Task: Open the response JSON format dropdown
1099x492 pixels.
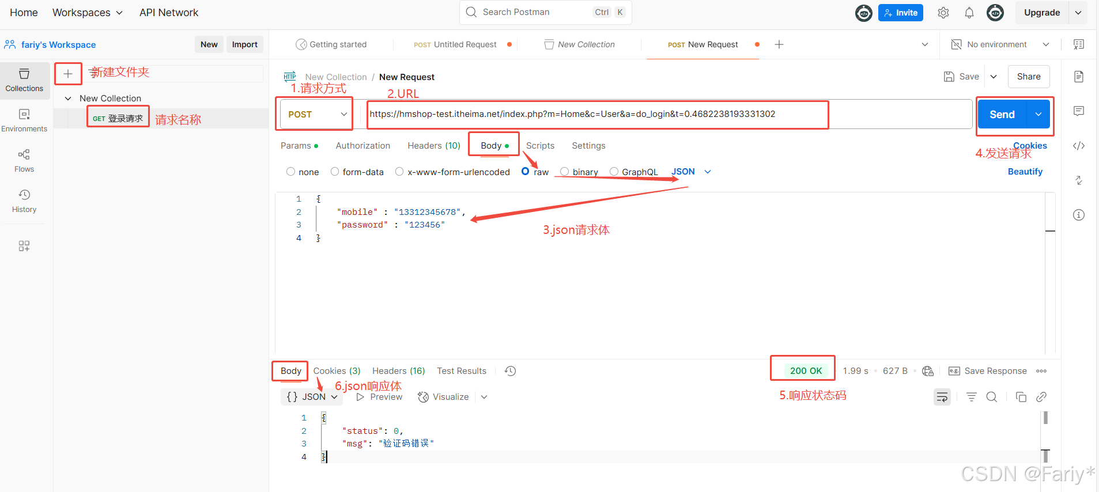Action: point(312,397)
